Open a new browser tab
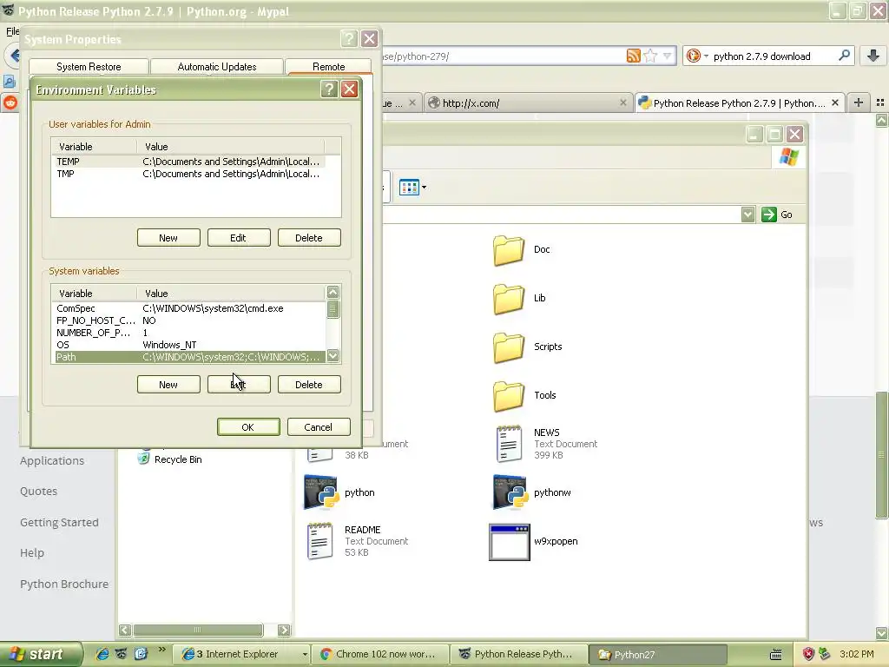 [x=859, y=102]
